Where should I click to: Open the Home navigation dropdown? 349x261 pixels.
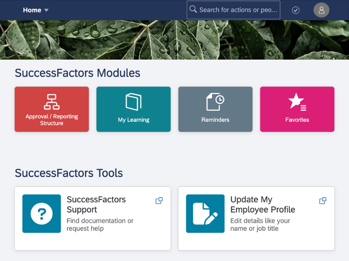pos(36,10)
